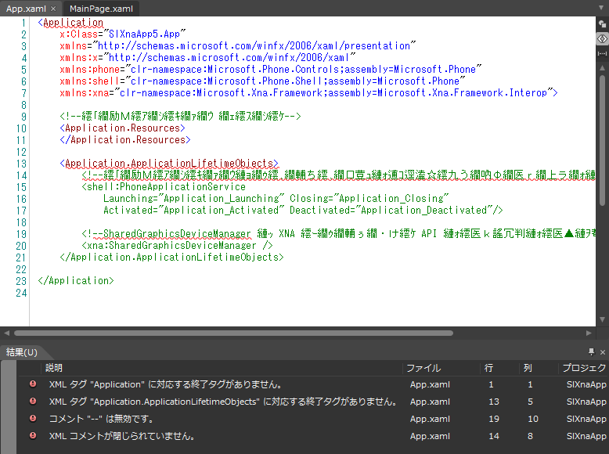Screen dimensions: 609x454
Task: Open the 結果(U) results tab
Action: tap(22, 352)
